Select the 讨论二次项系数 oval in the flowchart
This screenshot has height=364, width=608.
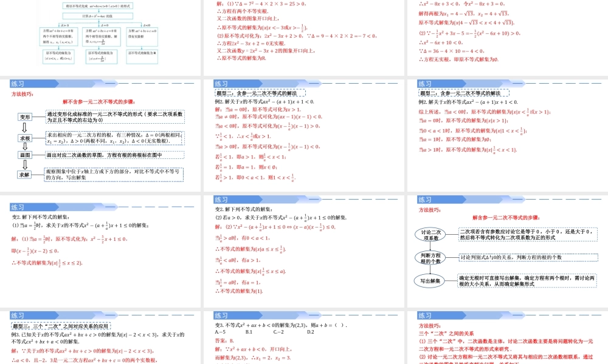pos(431,235)
